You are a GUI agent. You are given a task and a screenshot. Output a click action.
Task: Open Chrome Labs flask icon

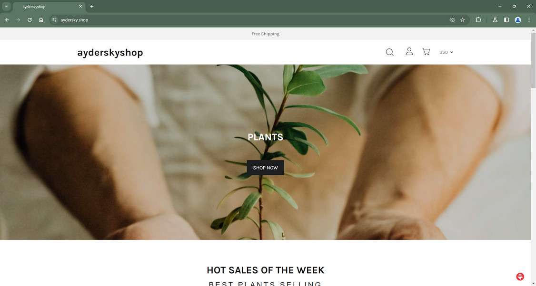pyautogui.click(x=495, y=20)
